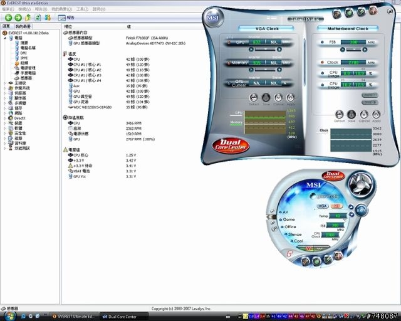Expand the 網路 Network tree node

pos(4,113)
